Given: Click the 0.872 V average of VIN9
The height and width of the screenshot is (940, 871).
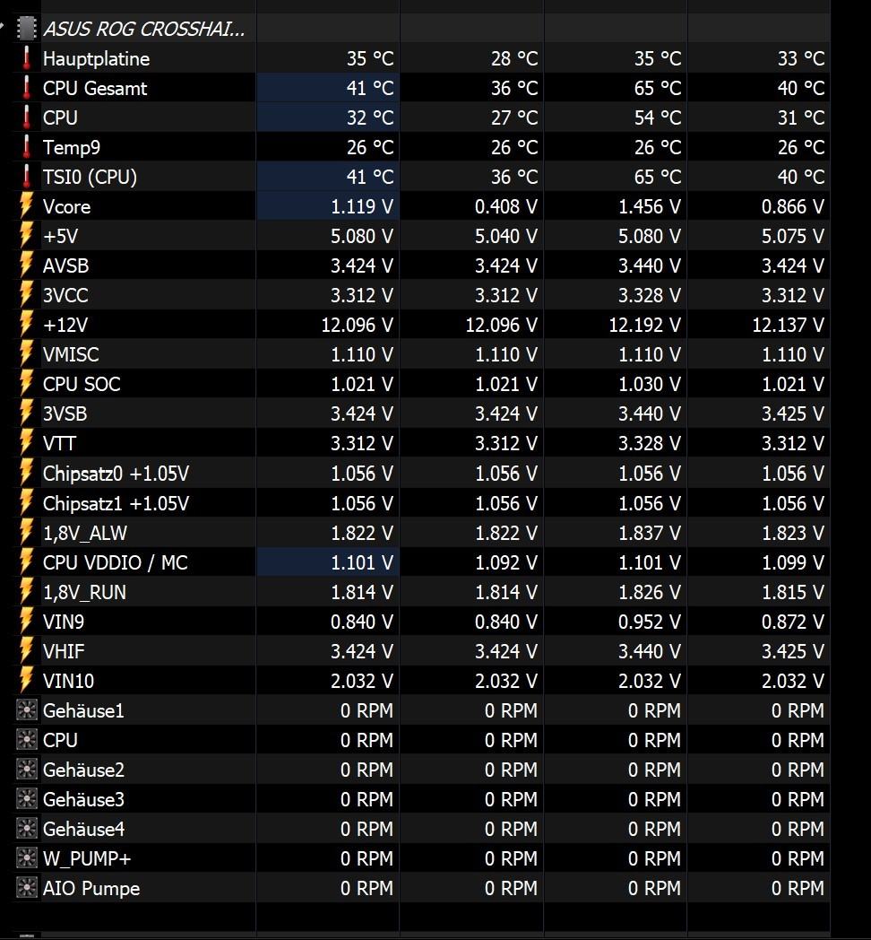Looking at the screenshot, I should tap(792, 622).
